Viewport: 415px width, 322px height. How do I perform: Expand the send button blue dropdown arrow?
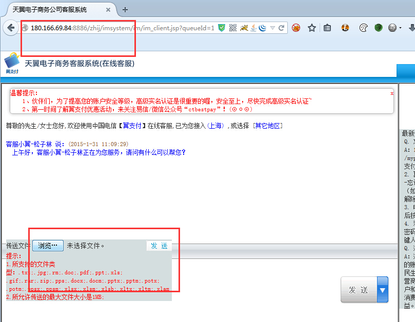383,290
